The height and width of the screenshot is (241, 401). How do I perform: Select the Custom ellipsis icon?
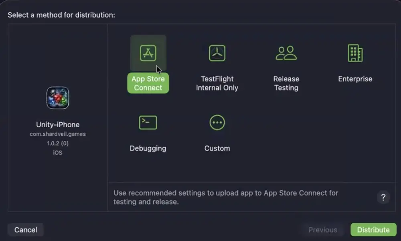(217, 123)
